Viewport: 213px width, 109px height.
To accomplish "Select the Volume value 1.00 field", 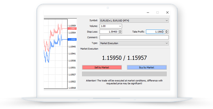I will pos(109,26).
